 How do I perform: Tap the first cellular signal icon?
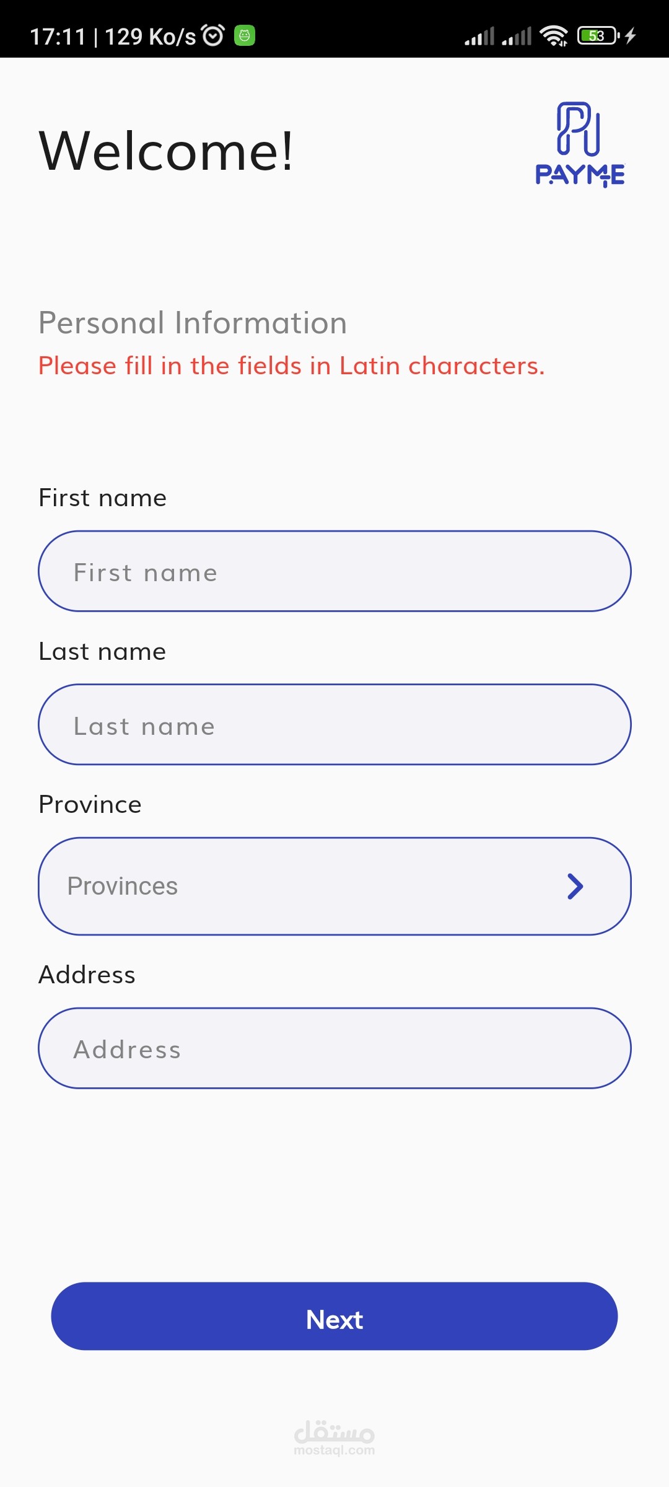479,37
